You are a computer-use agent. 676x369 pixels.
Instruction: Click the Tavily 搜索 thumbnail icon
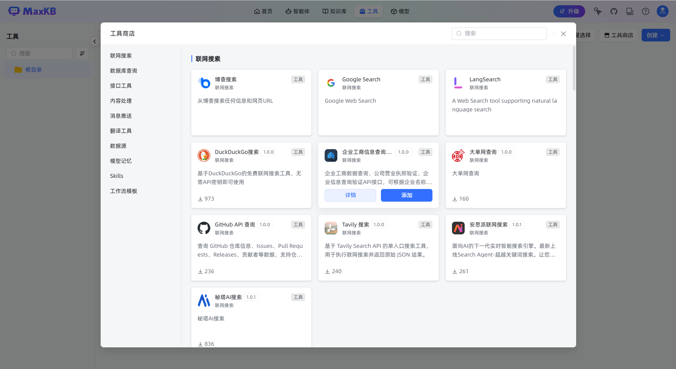331,228
